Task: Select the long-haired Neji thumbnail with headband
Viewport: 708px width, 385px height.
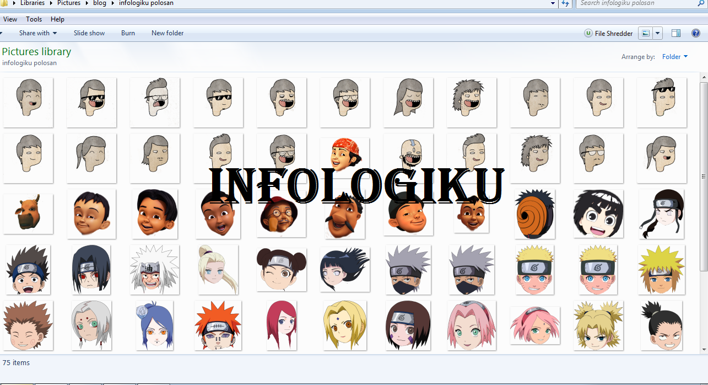Action: pyautogui.click(x=662, y=214)
